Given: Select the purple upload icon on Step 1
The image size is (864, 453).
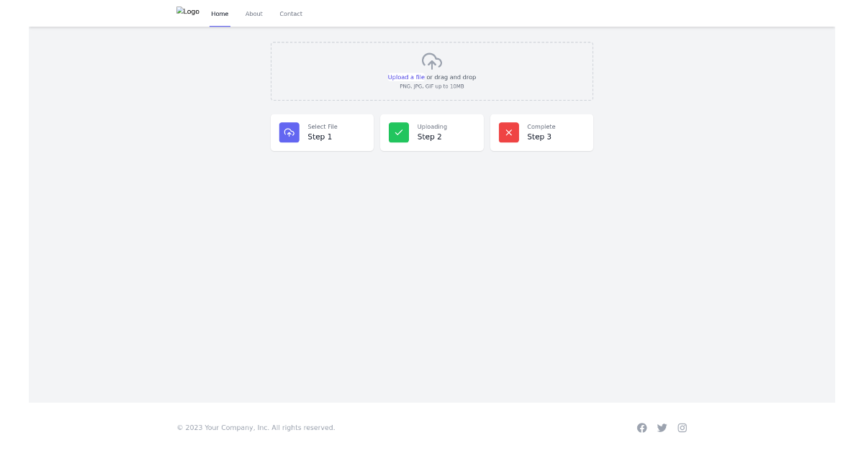Looking at the screenshot, I should (289, 132).
